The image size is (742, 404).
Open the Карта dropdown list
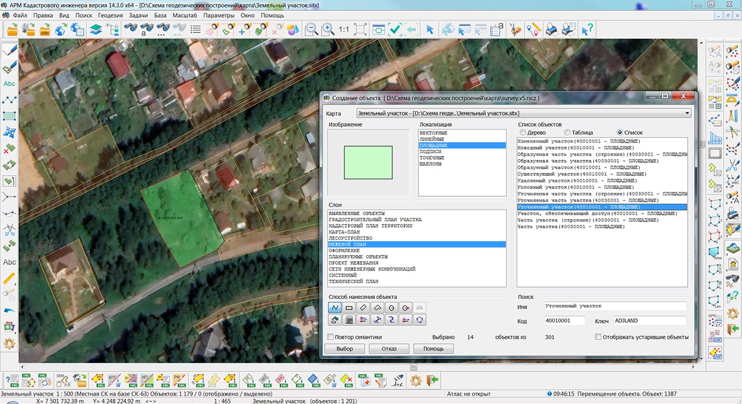click(x=687, y=114)
